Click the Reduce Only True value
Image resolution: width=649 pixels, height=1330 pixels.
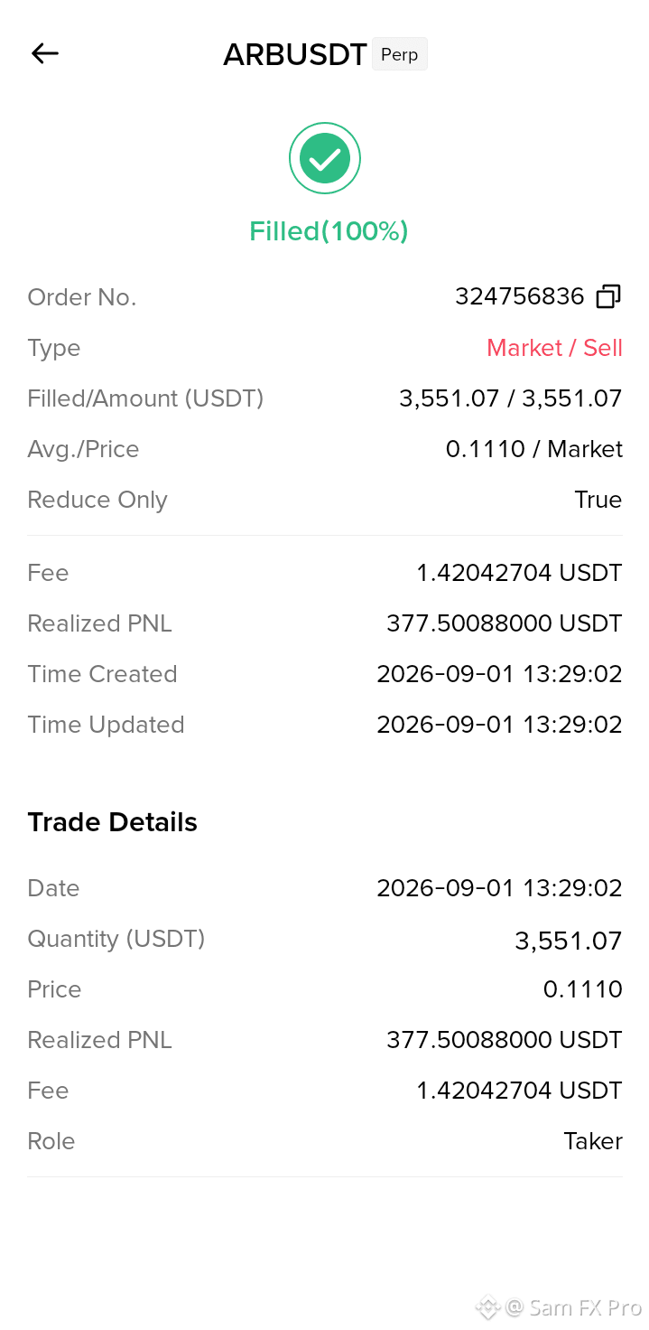point(598,500)
